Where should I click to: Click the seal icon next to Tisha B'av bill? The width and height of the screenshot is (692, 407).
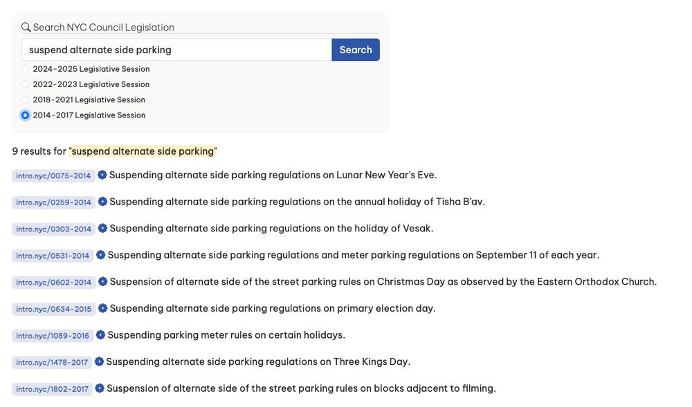pos(102,202)
